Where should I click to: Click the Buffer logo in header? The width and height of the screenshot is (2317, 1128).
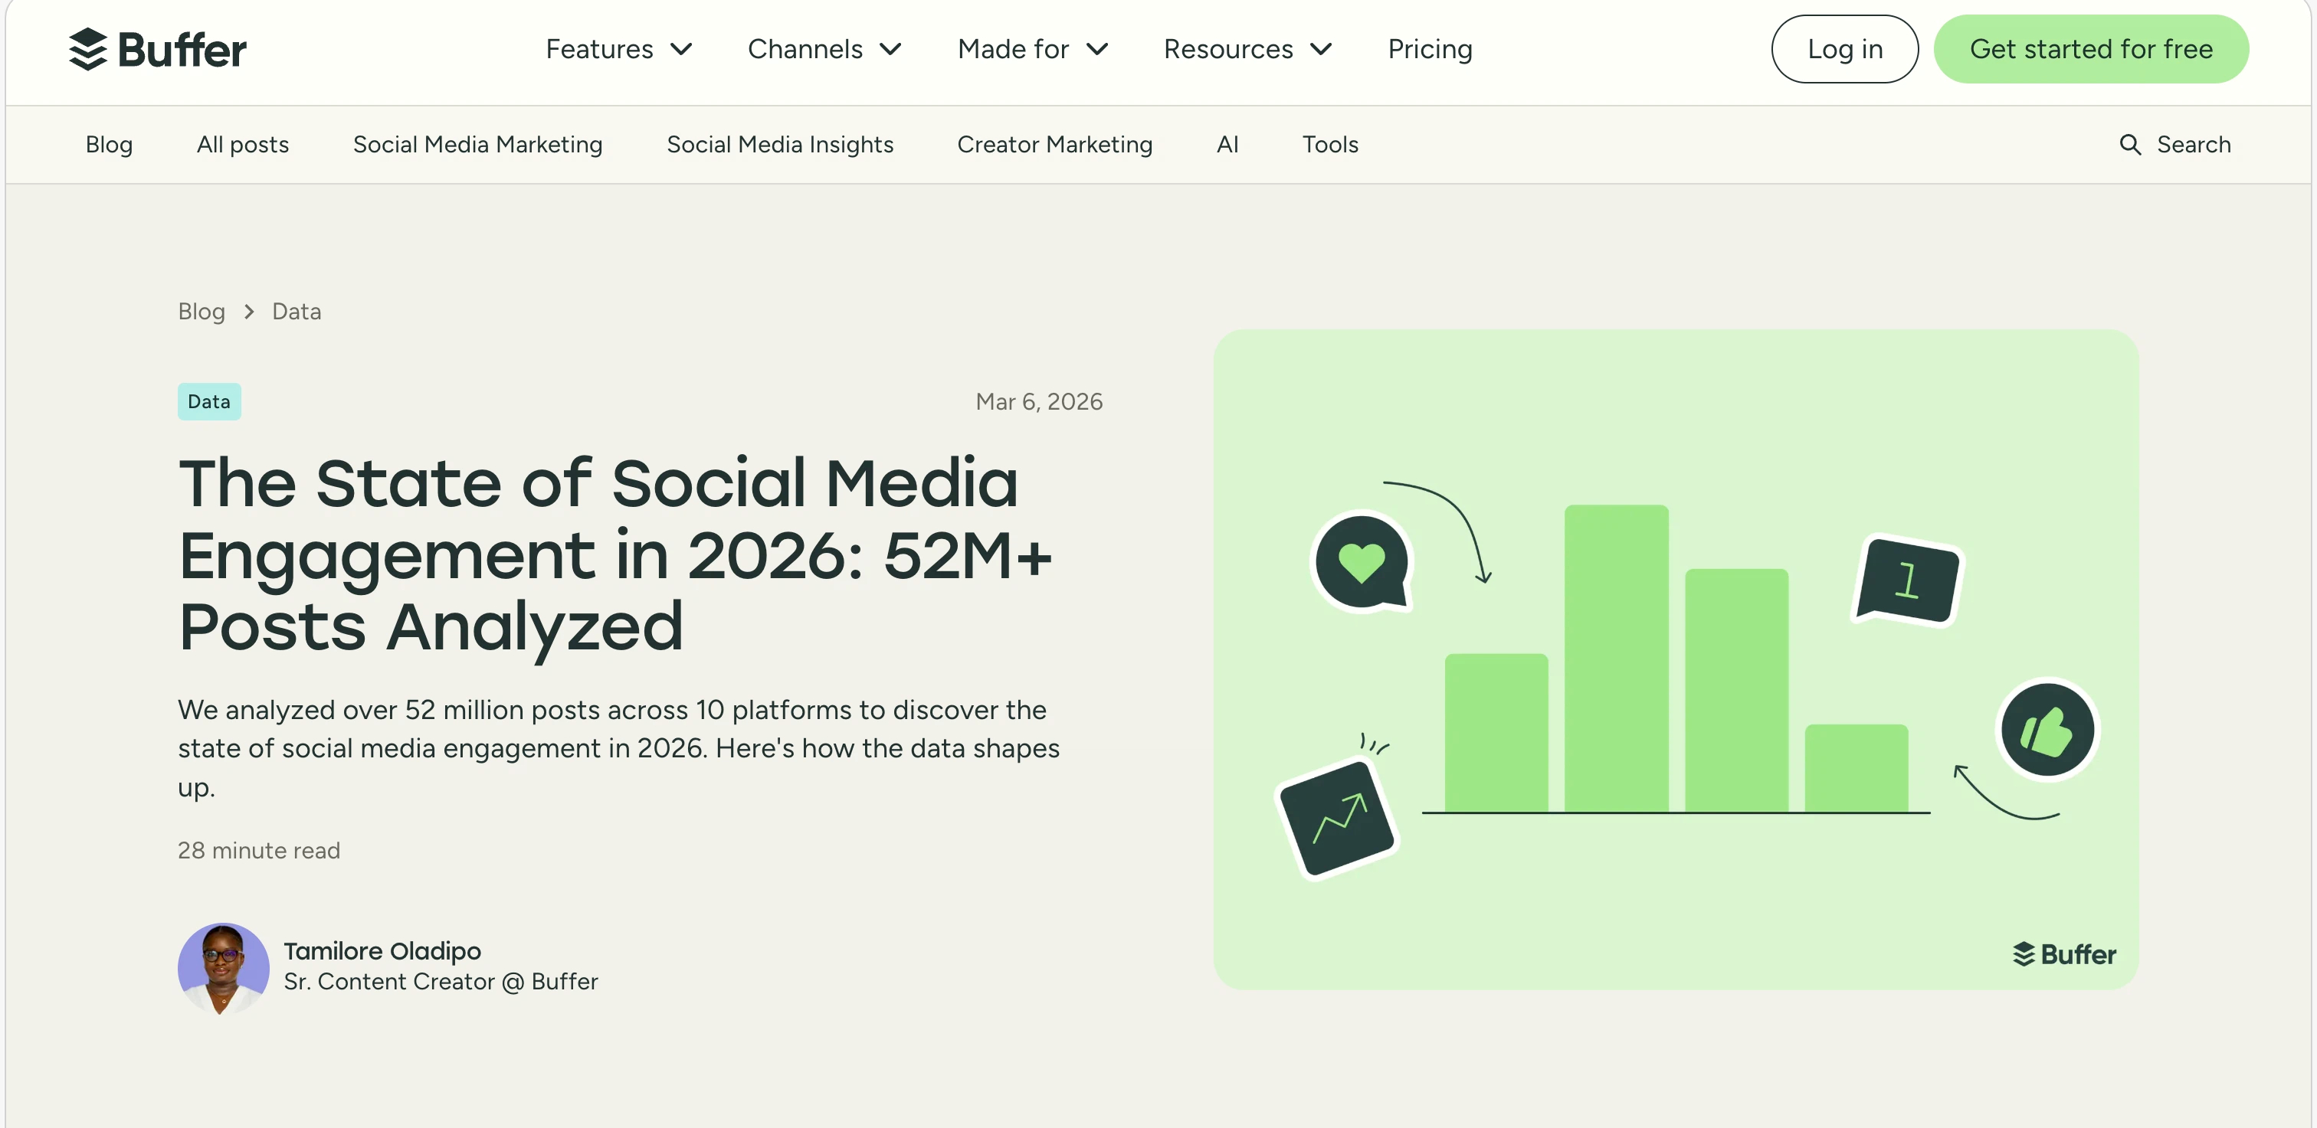(x=157, y=50)
